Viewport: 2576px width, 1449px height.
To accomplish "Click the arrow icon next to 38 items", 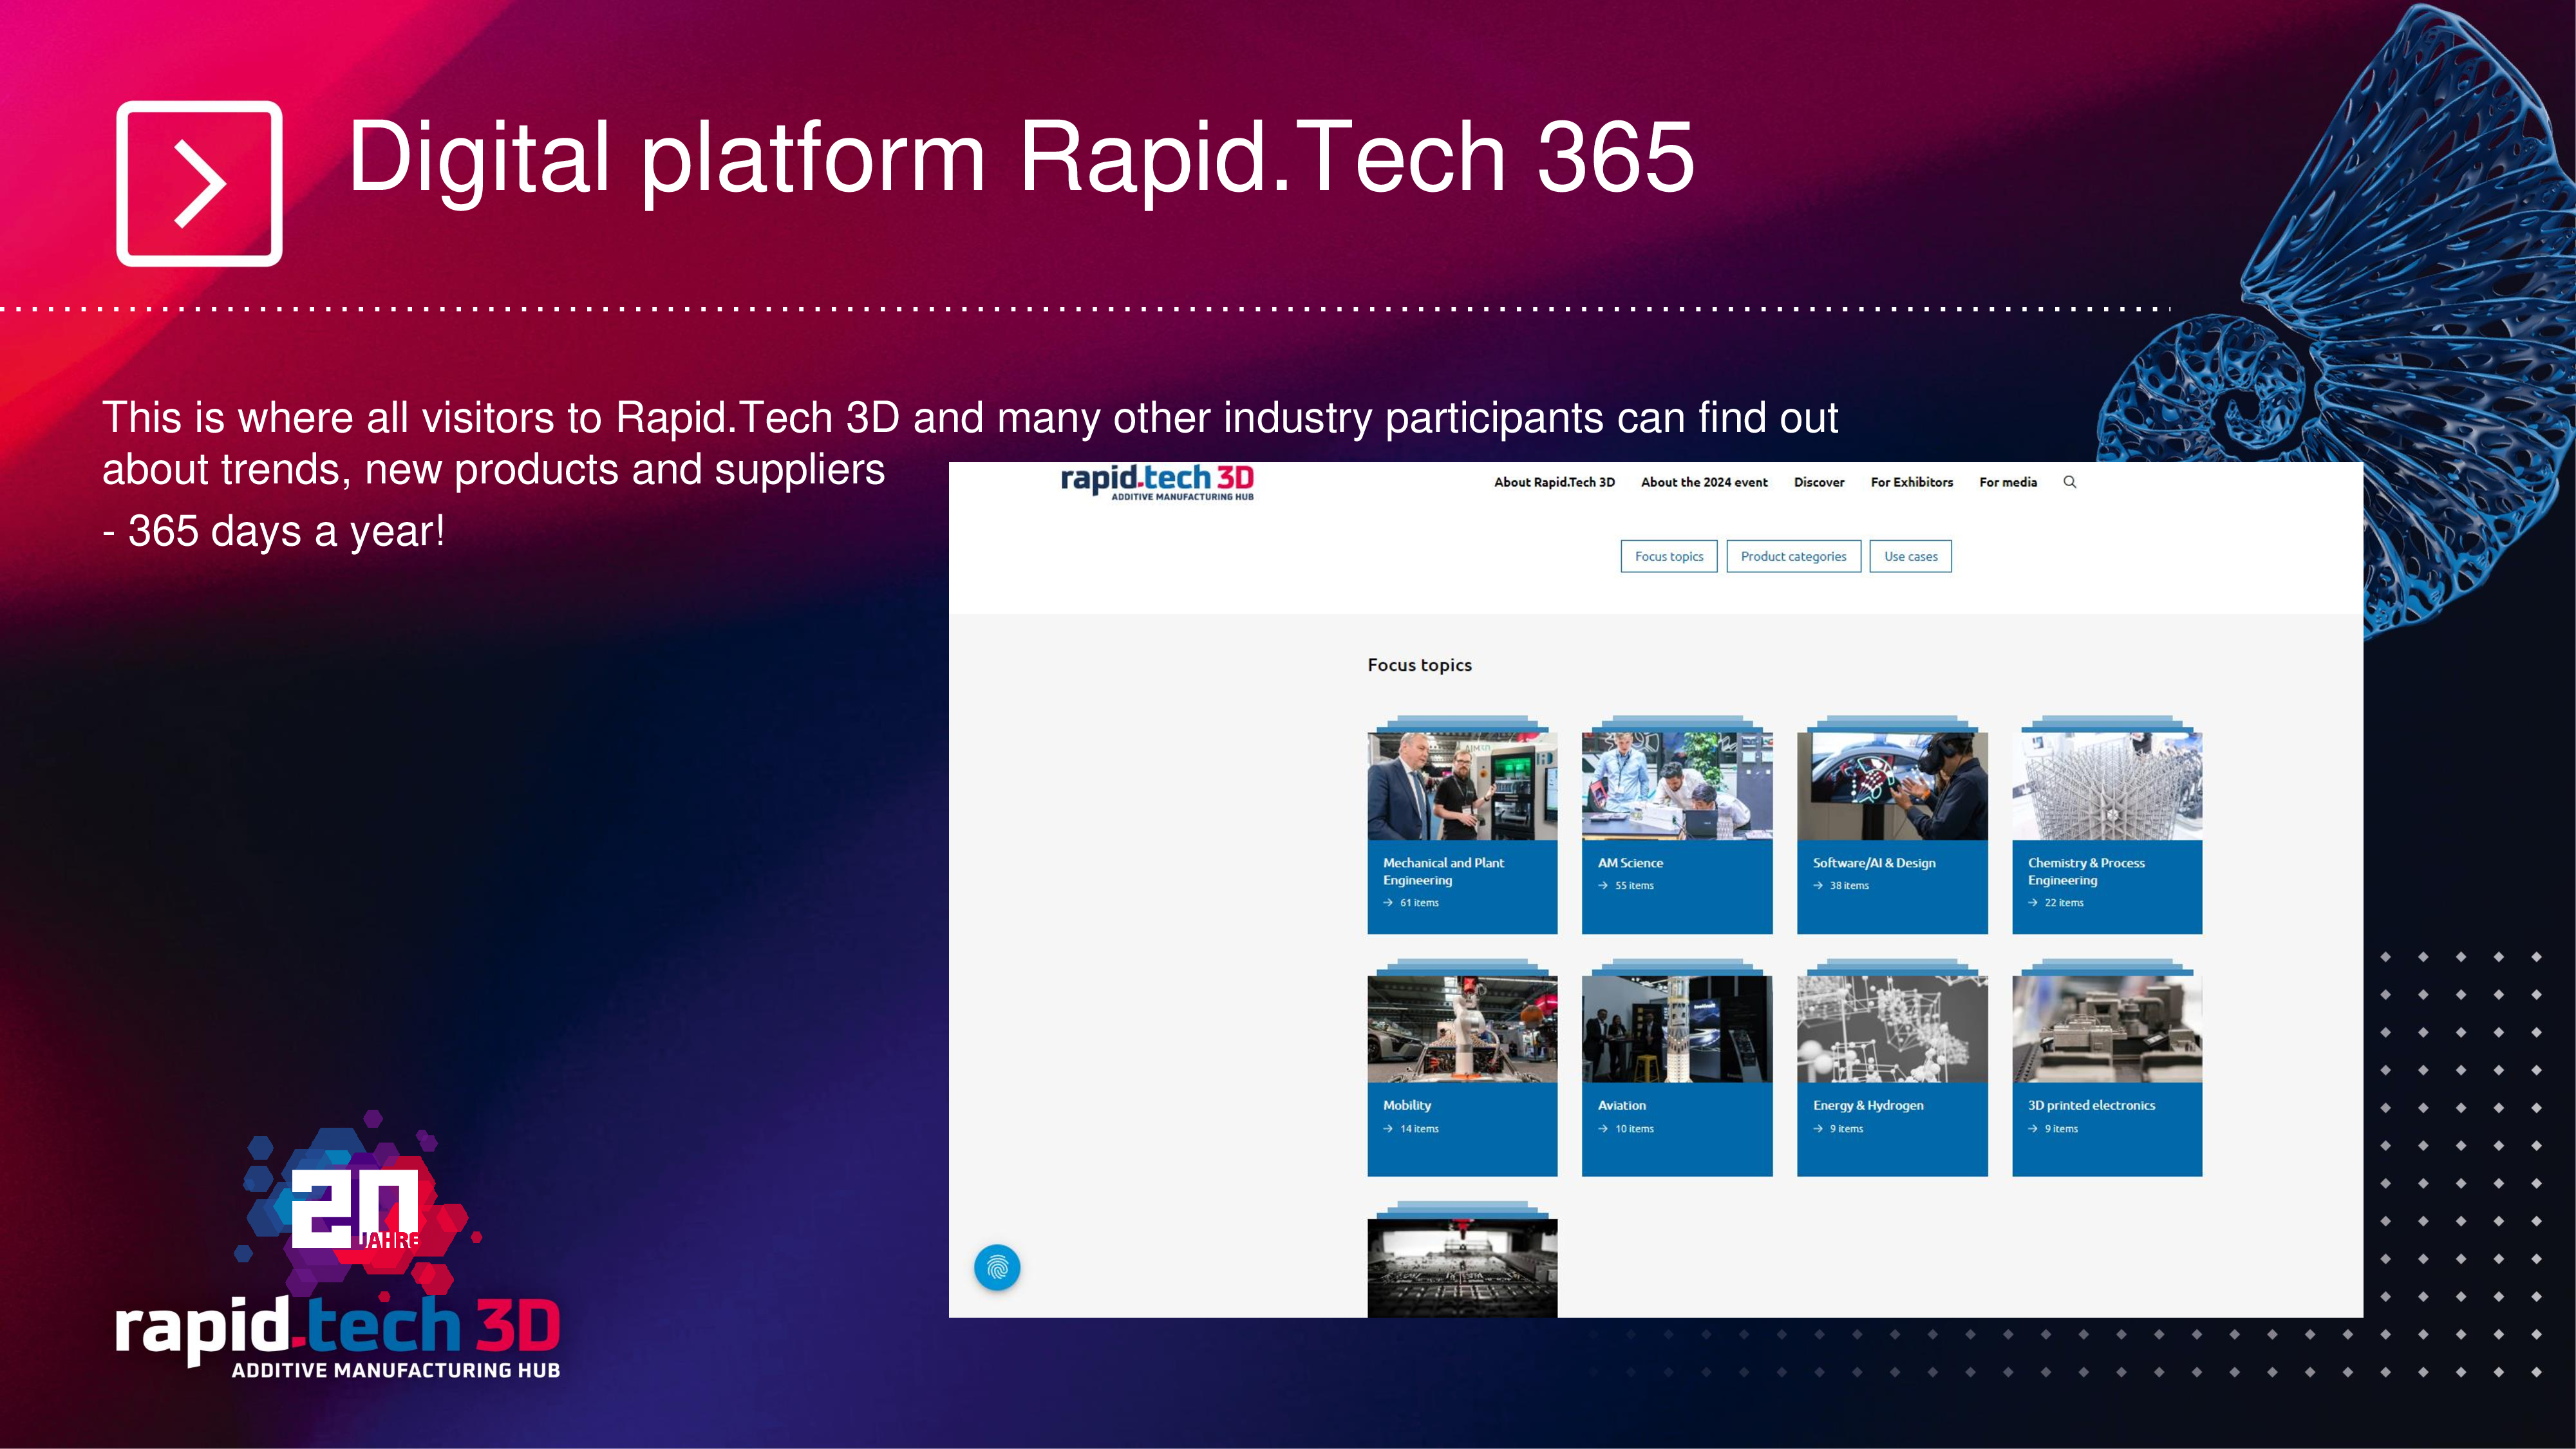I will (x=1818, y=885).
